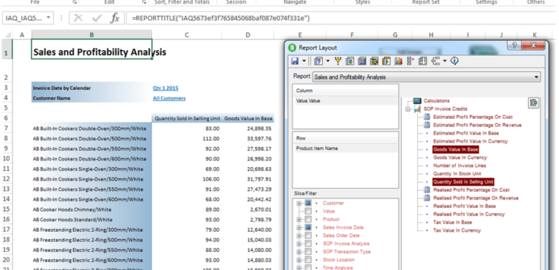Expand the SOP Invoice Analysis node
Image resolution: width=559 pixels, height=270 pixels.
coord(299,243)
